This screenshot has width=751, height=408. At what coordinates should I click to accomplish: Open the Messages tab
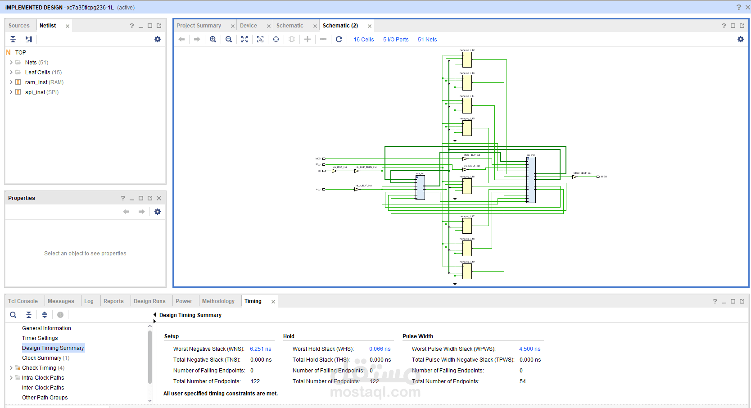61,301
